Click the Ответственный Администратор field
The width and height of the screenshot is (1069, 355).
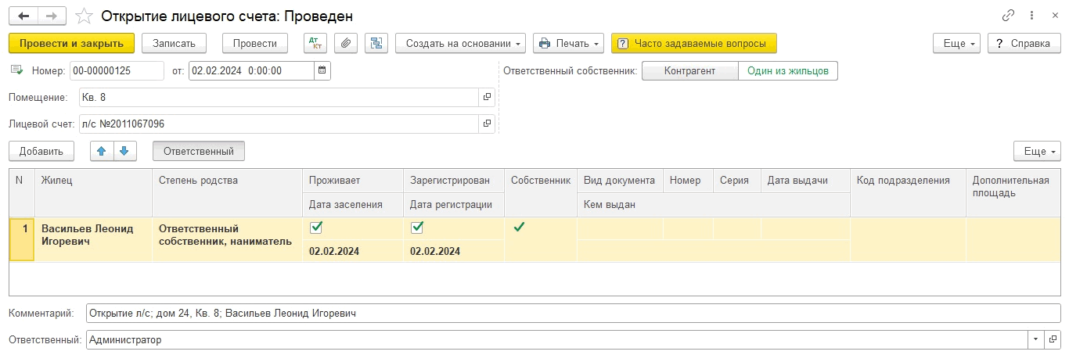557,340
